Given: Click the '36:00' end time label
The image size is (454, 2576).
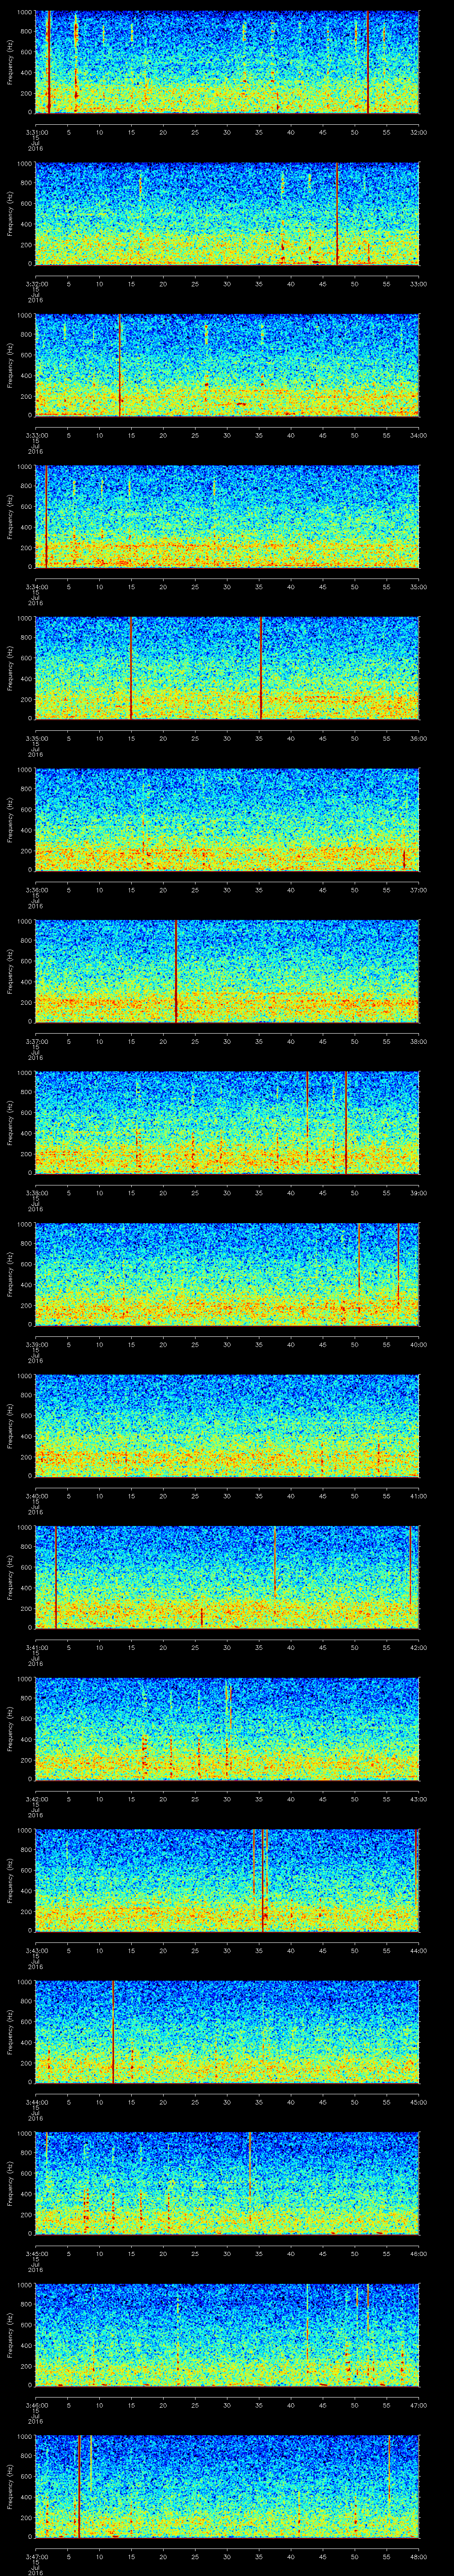Looking at the screenshot, I should (x=418, y=737).
